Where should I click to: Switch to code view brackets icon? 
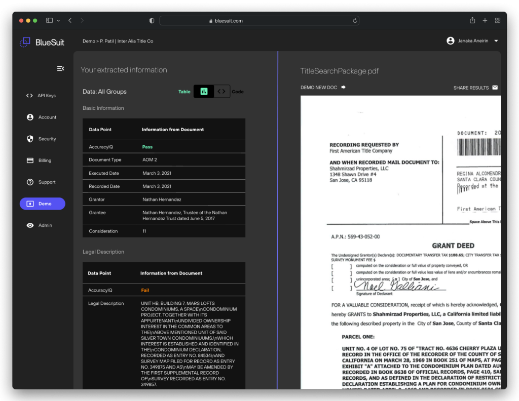point(221,92)
